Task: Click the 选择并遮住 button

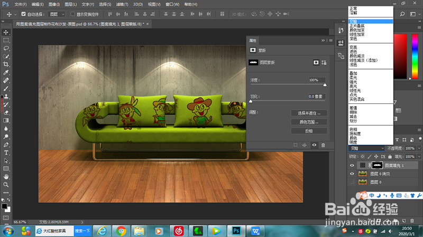Action: [309, 113]
